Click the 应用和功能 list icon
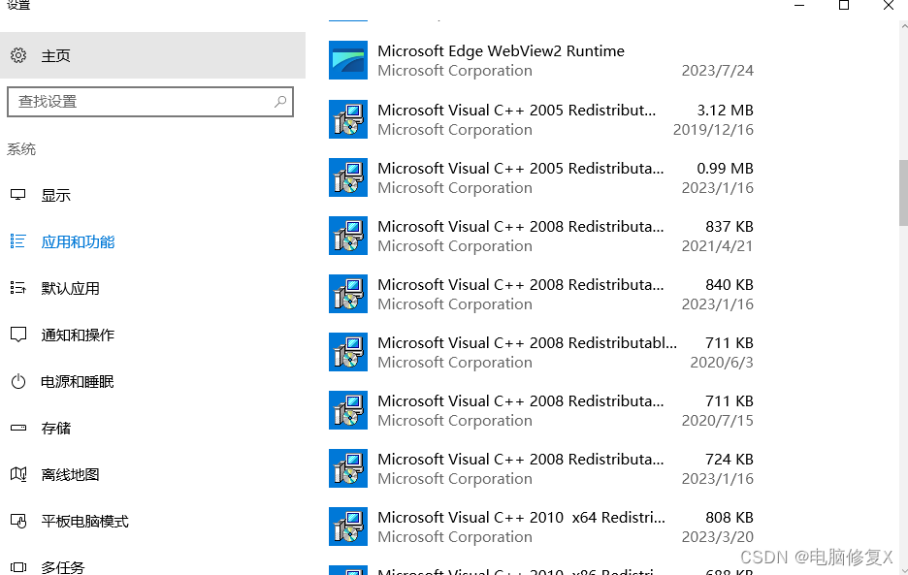 click(x=18, y=241)
